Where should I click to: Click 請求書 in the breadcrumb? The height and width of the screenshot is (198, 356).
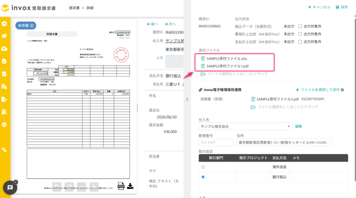tap(74, 8)
